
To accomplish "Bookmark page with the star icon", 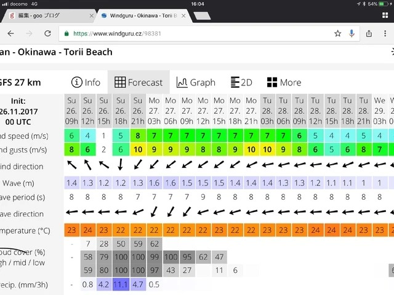I will pos(337,33).
